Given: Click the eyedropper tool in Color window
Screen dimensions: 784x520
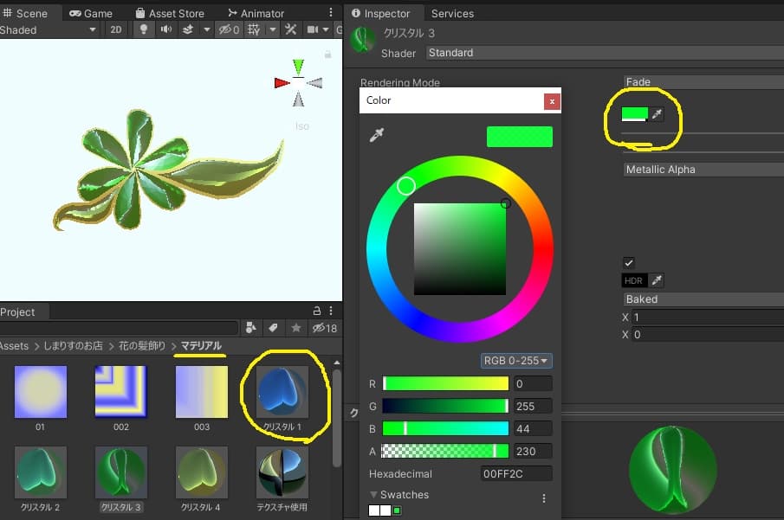Looking at the screenshot, I should [x=377, y=135].
